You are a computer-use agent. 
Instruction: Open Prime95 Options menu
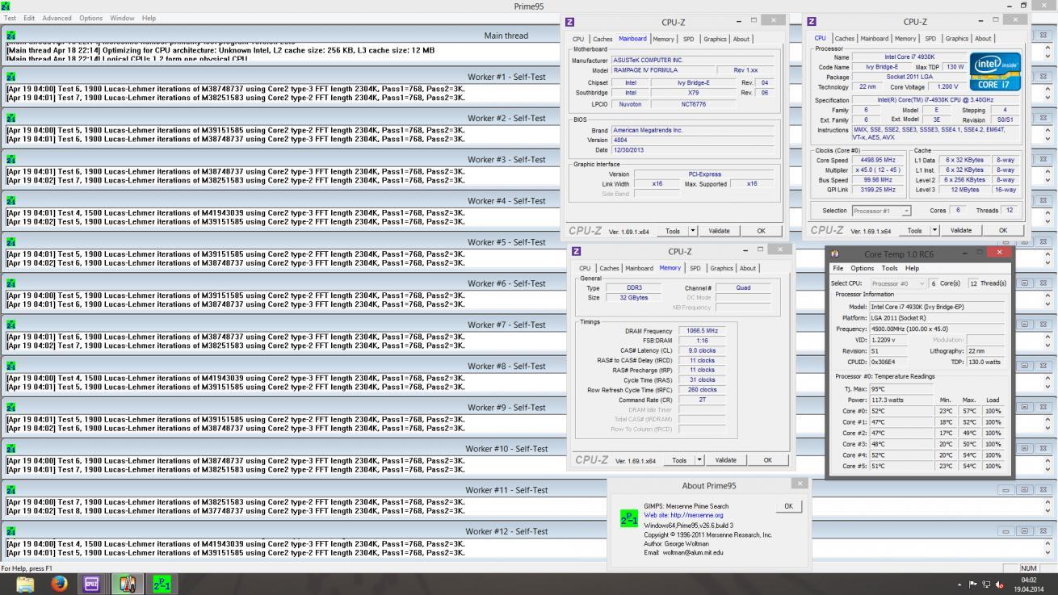90,18
